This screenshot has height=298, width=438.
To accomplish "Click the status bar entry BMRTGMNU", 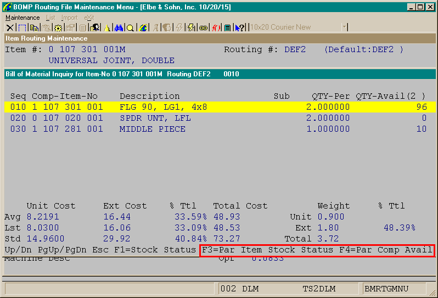I will (386, 289).
